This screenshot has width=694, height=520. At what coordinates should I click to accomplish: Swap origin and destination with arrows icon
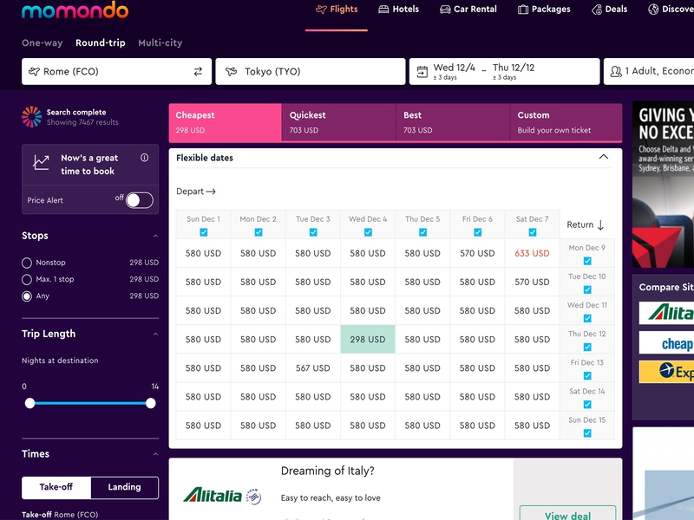click(x=198, y=72)
